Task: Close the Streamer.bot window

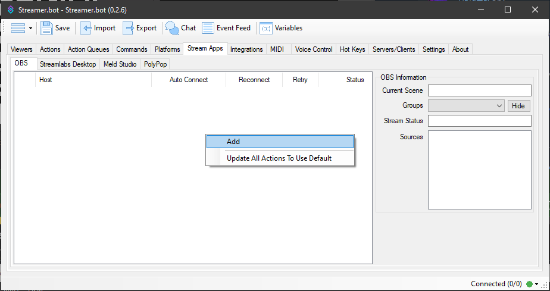Action: [535, 10]
